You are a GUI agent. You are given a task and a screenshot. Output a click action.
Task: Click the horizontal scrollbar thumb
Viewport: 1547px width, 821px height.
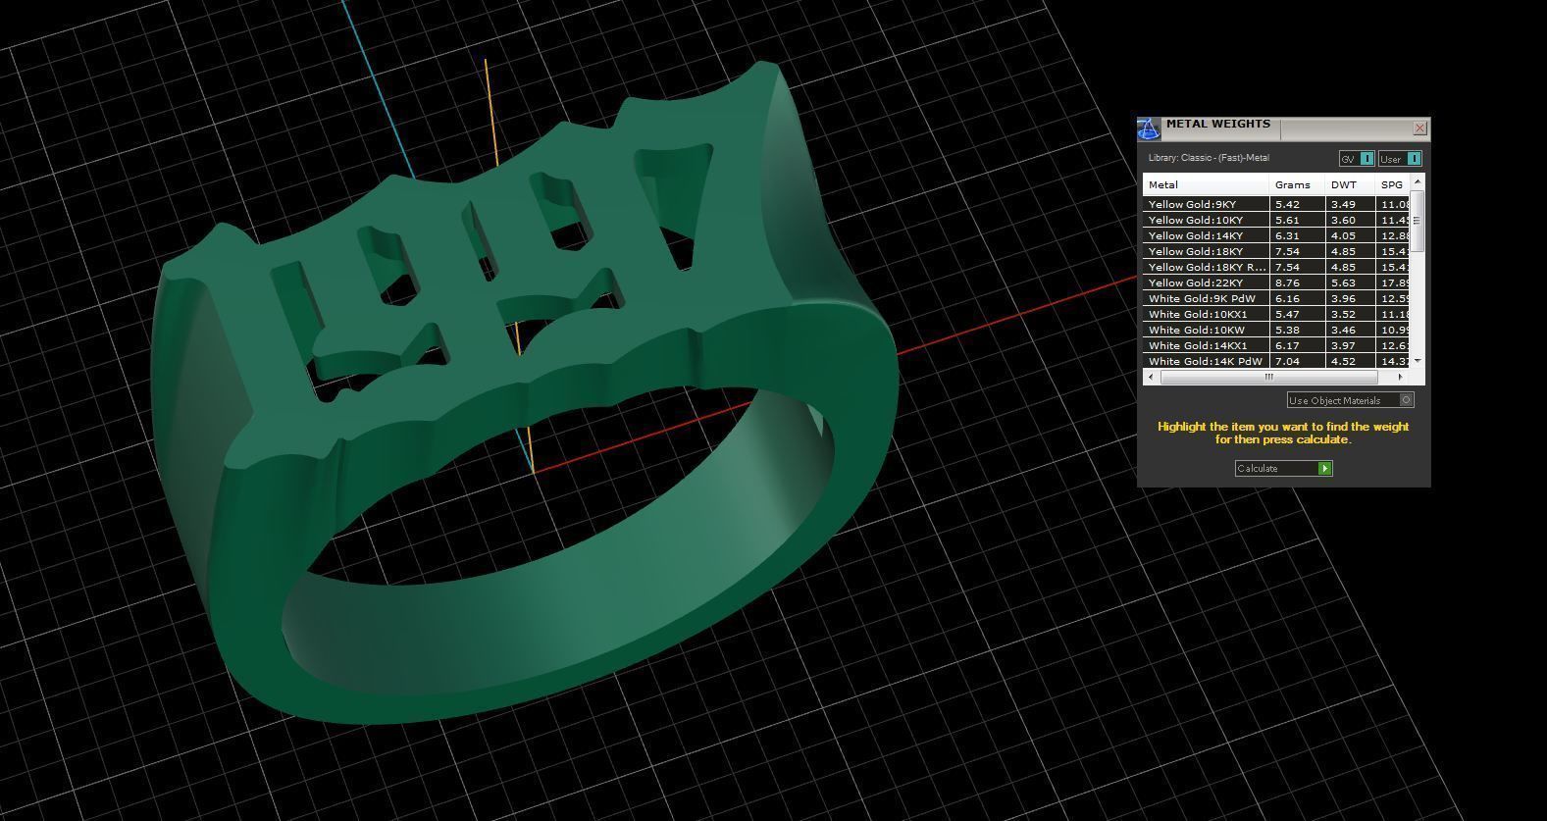(1268, 377)
